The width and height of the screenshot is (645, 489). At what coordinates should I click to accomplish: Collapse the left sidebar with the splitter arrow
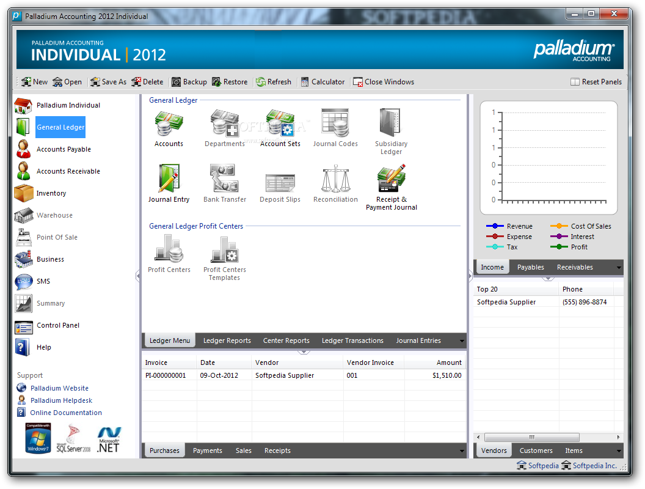click(138, 276)
